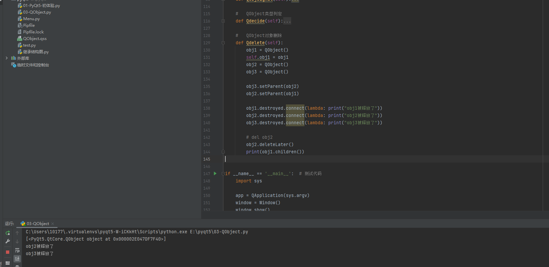Select test.py in project tree

29,45
